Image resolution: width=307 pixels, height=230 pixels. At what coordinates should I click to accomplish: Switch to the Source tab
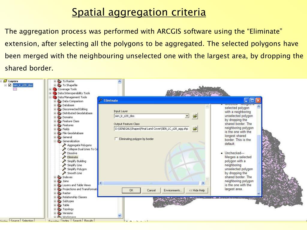coord(15,220)
